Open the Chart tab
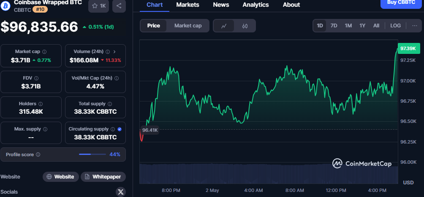The image size is (424, 197). click(155, 5)
